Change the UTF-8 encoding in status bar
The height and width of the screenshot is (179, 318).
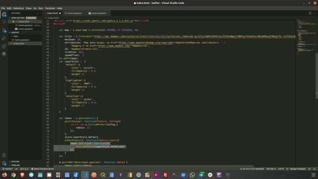pos(281,169)
